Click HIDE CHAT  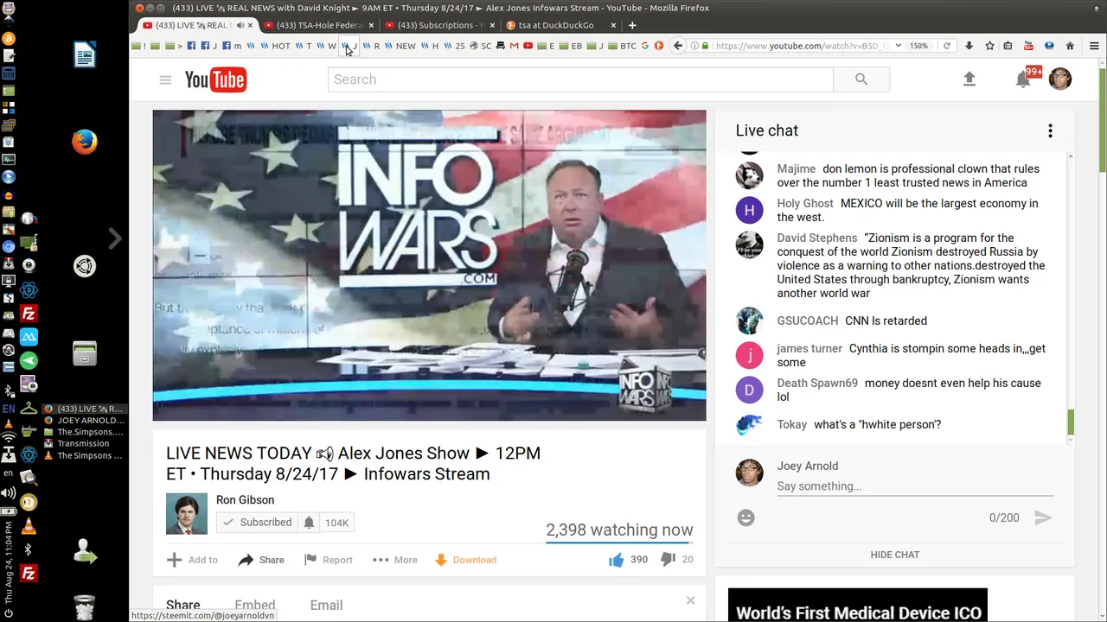[895, 555]
